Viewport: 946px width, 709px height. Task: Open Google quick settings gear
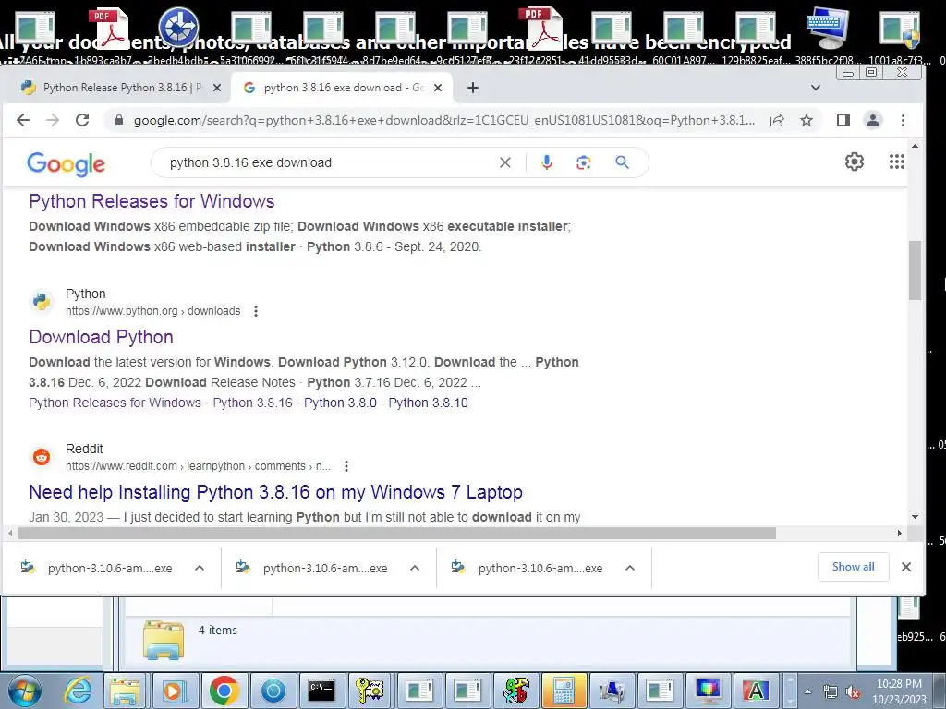click(x=855, y=162)
